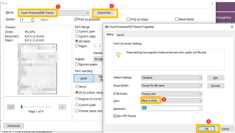The image size is (235, 133).
Task: Close the Print dialog
Action: click(x=212, y=3)
